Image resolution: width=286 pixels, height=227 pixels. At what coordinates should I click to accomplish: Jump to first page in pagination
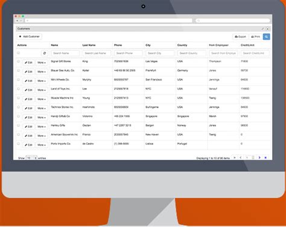tap(234, 158)
